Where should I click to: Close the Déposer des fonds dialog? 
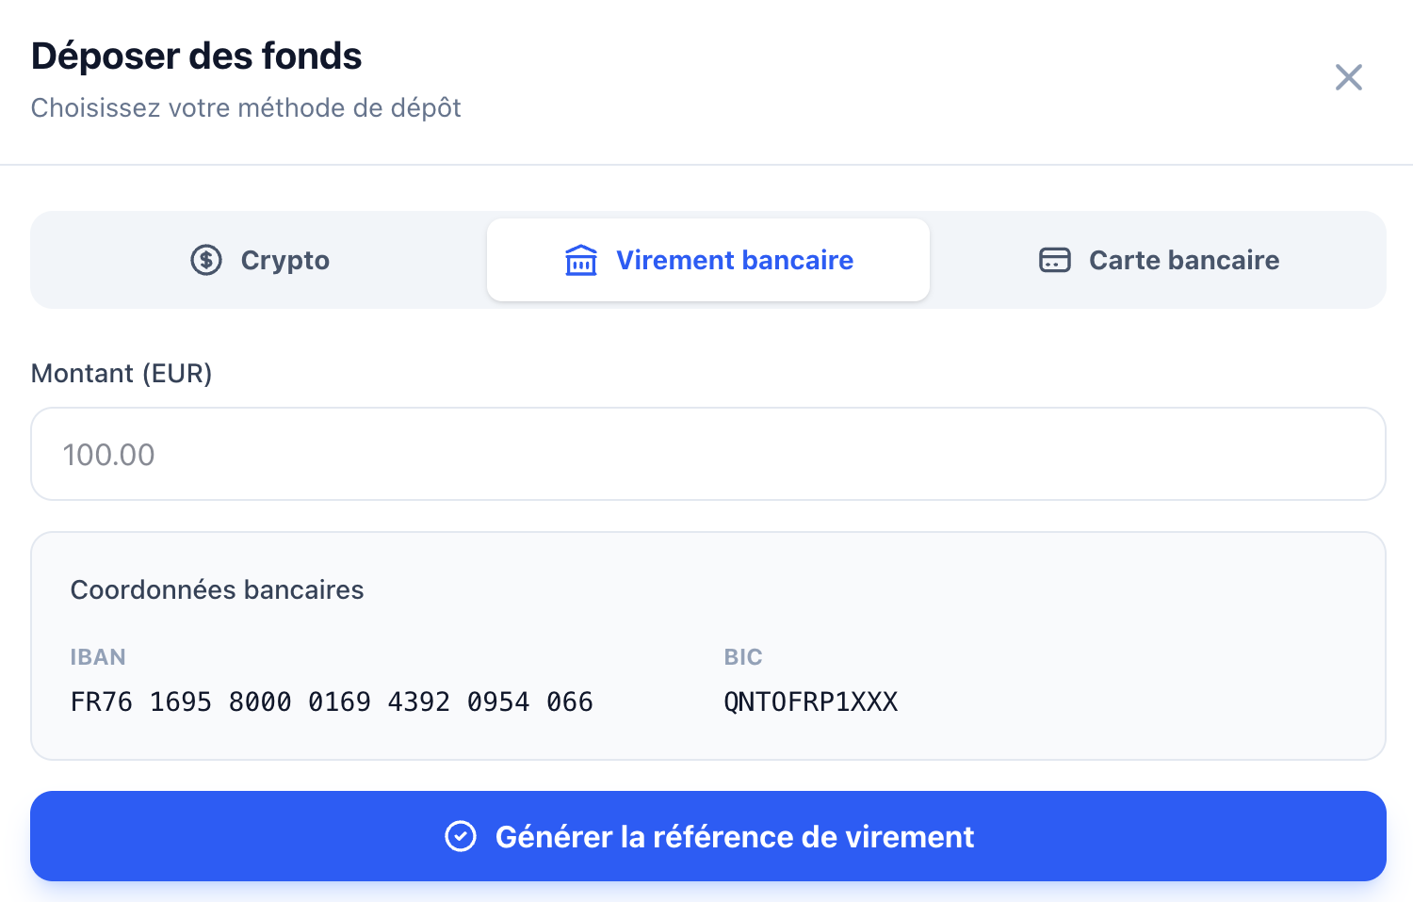click(x=1348, y=77)
